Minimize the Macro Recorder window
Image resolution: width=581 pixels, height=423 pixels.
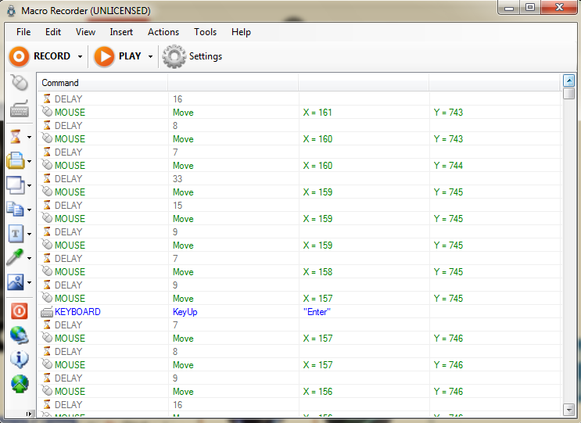[x=509, y=8]
